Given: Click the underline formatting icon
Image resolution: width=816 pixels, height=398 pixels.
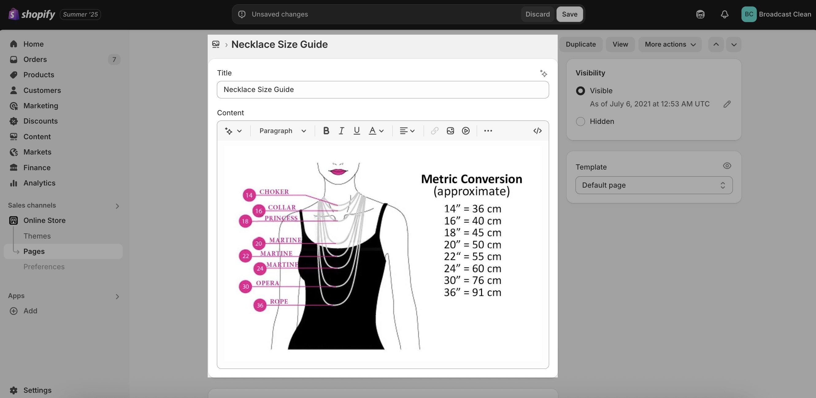Looking at the screenshot, I should coord(357,131).
